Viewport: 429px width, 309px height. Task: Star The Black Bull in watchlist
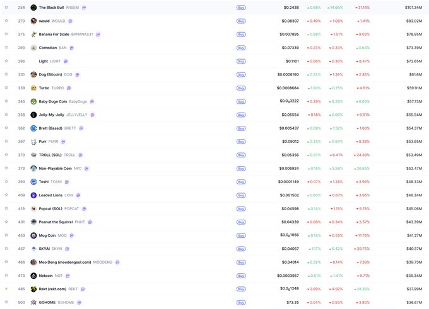point(6,8)
